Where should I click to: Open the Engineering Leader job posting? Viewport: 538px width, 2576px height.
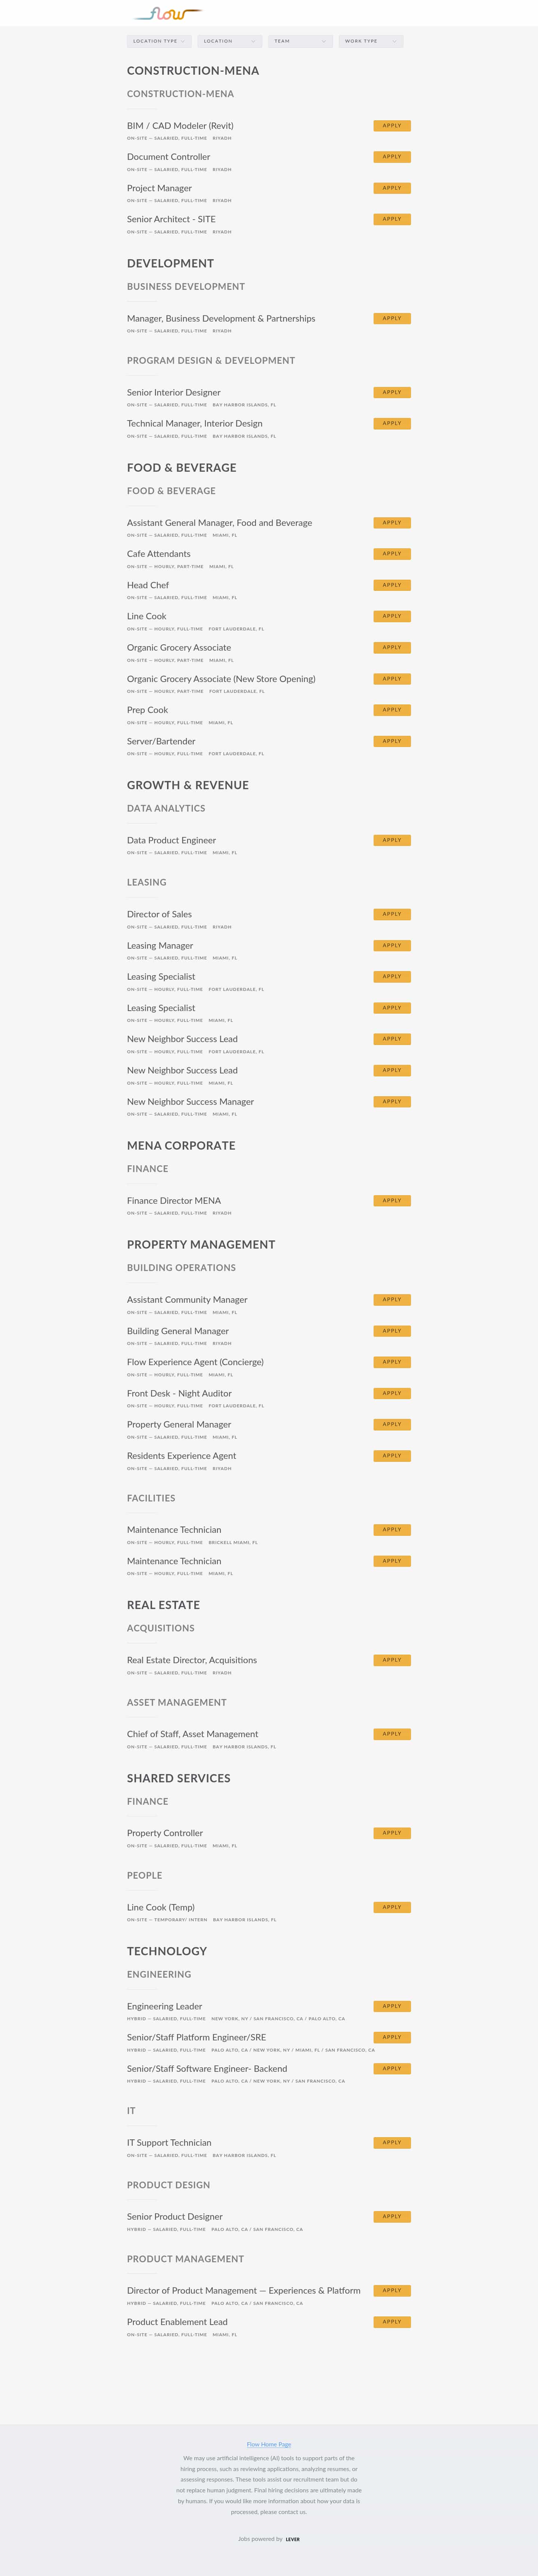pos(164,2006)
